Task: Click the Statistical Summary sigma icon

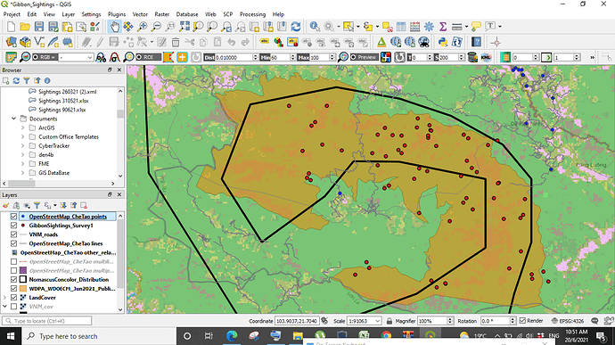Action: coord(443,26)
